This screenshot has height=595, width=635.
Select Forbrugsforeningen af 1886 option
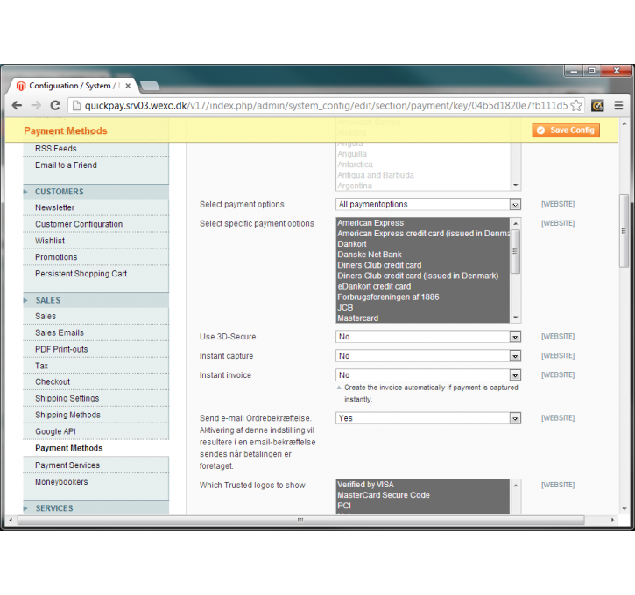(x=423, y=297)
